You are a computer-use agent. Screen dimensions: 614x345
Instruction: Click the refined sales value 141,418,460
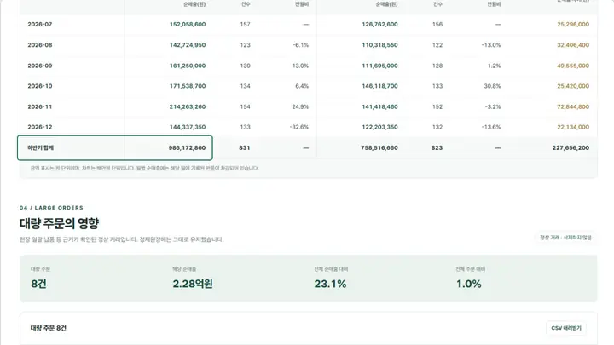pos(379,106)
